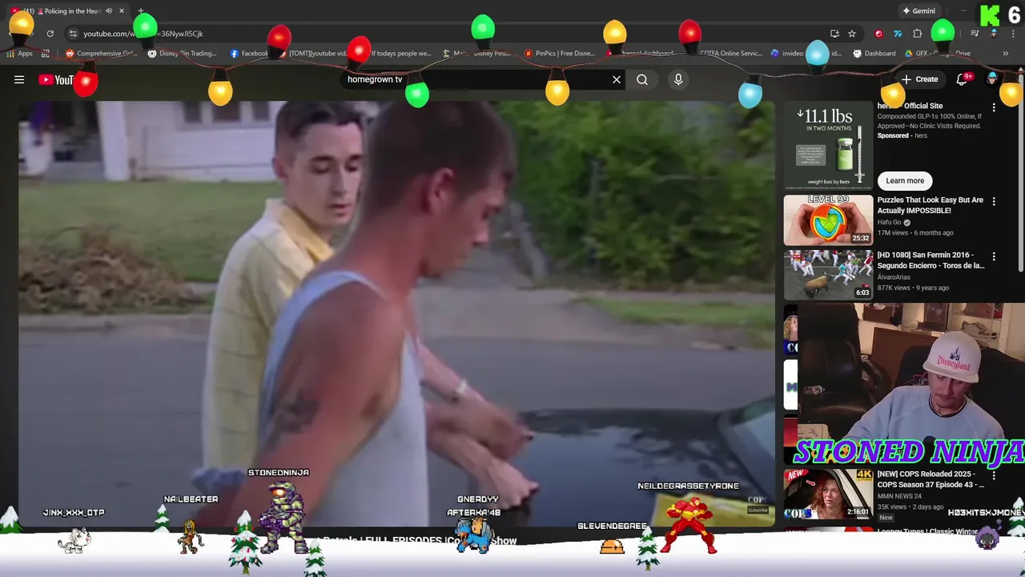The width and height of the screenshot is (1025, 577).
Task: Open the Dashboard bookmark
Action: click(874, 54)
